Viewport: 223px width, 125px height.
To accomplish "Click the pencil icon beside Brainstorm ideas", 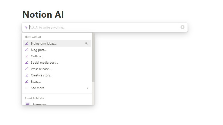I will click(27, 44).
